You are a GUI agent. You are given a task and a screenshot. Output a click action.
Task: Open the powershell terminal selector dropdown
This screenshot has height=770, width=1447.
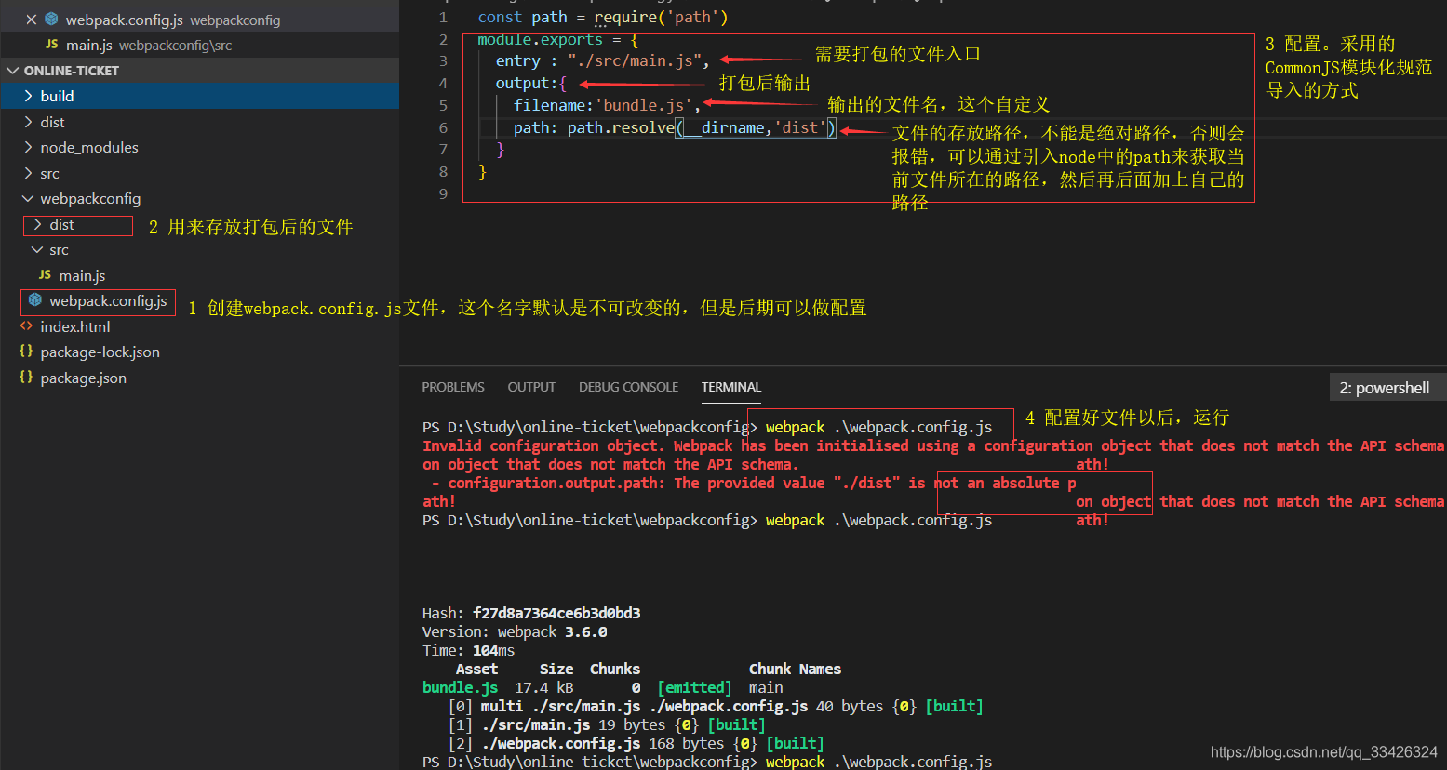[x=1387, y=388]
